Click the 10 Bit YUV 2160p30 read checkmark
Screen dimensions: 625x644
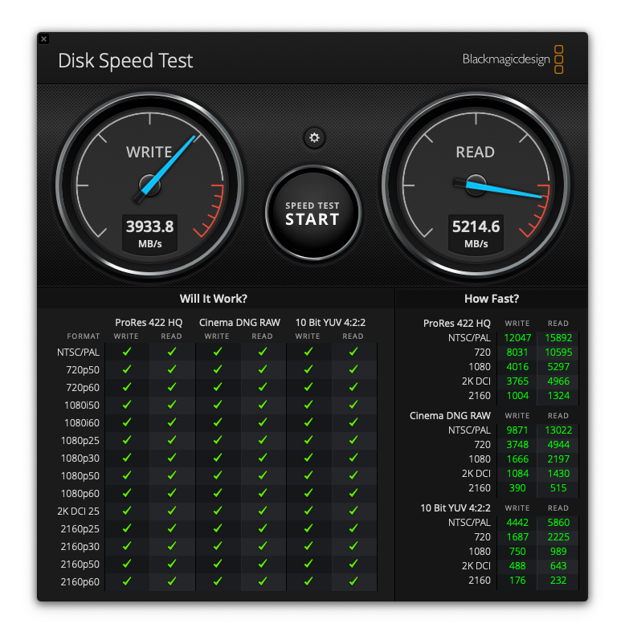tap(353, 546)
